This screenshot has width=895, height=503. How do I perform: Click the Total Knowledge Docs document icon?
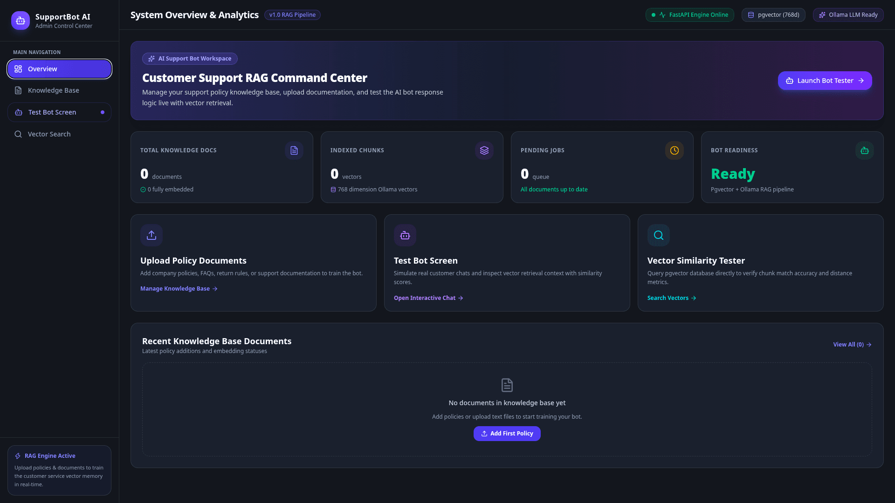(x=294, y=150)
